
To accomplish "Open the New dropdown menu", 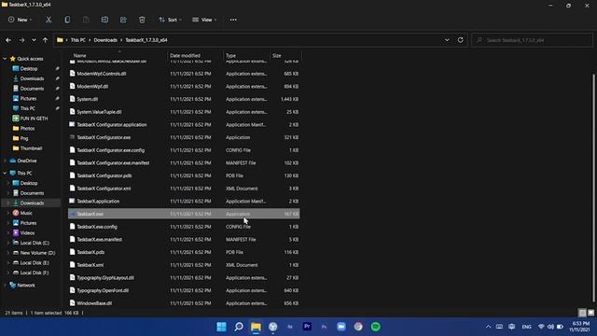I will pyautogui.click(x=21, y=20).
